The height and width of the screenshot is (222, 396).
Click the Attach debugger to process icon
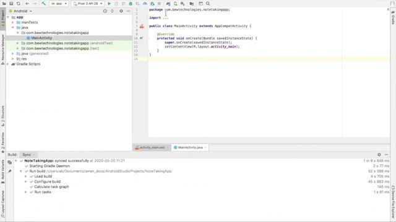pos(152,4)
